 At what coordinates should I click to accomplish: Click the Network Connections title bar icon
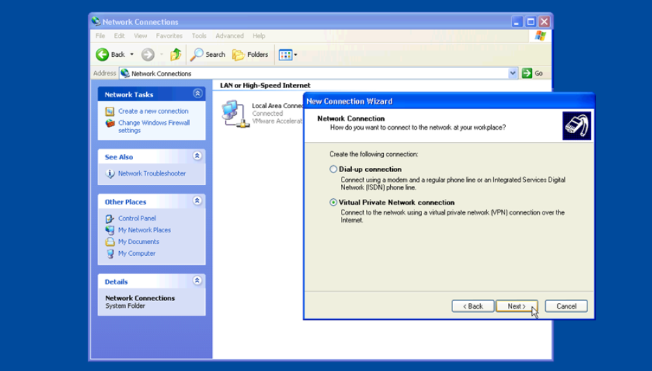tap(96, 21)
